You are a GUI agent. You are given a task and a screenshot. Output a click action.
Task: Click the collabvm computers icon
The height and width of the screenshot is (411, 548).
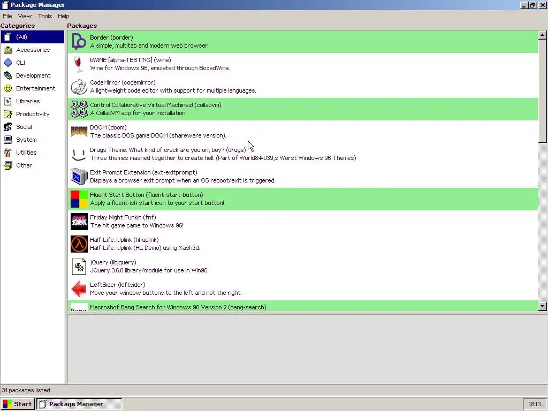tap(79, 109)
